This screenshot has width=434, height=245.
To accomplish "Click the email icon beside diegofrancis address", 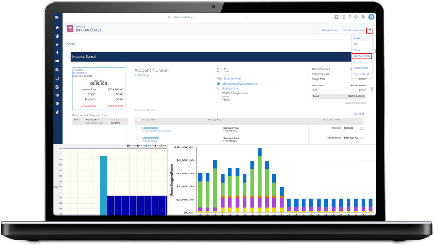I will click(x=218, y=84).
